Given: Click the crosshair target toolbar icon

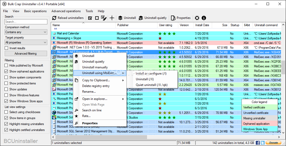Looking at the screenshot, I should coord(112,18).
